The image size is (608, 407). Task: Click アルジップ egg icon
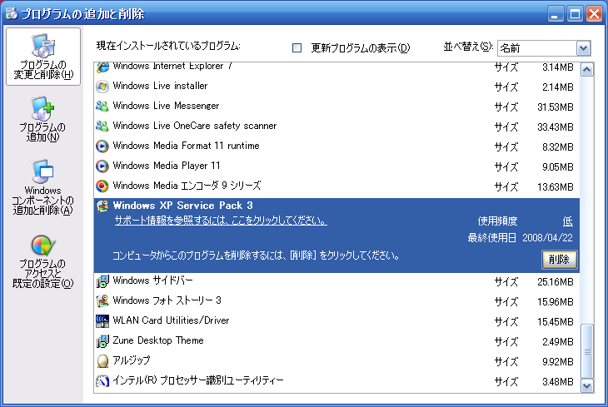pyautogui.click(x=102, y=361)
